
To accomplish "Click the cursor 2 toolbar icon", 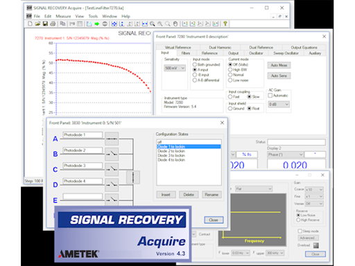I will [x=193, y=24].
